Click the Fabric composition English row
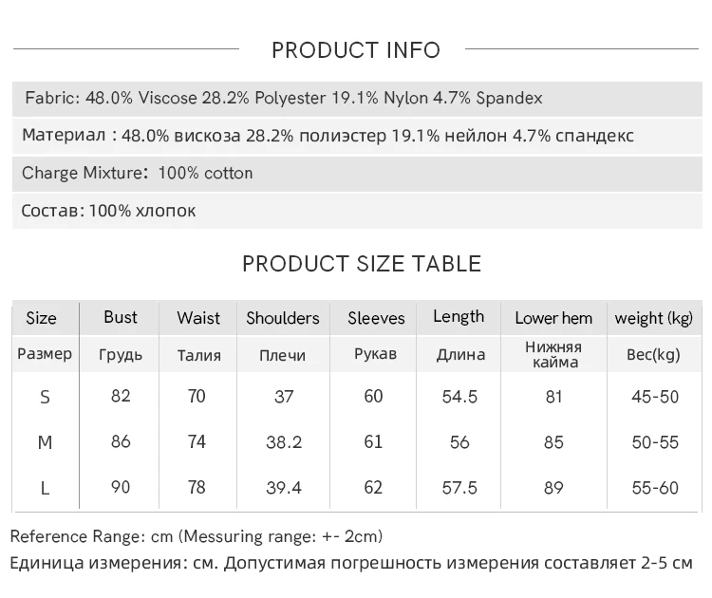712x598 pixels. point(284,98)
